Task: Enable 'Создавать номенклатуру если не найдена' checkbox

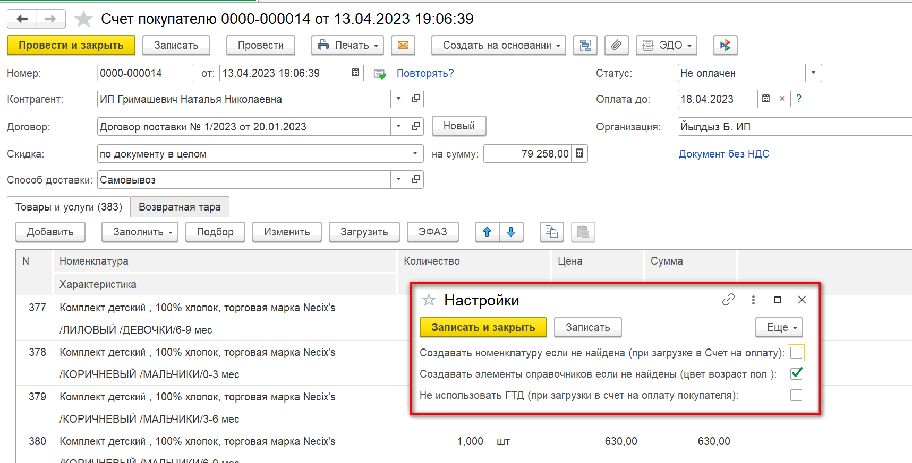Action: click(x=796, y=353)
